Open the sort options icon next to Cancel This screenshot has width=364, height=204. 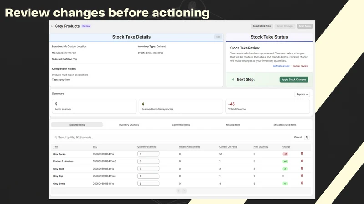click(307, 137)
